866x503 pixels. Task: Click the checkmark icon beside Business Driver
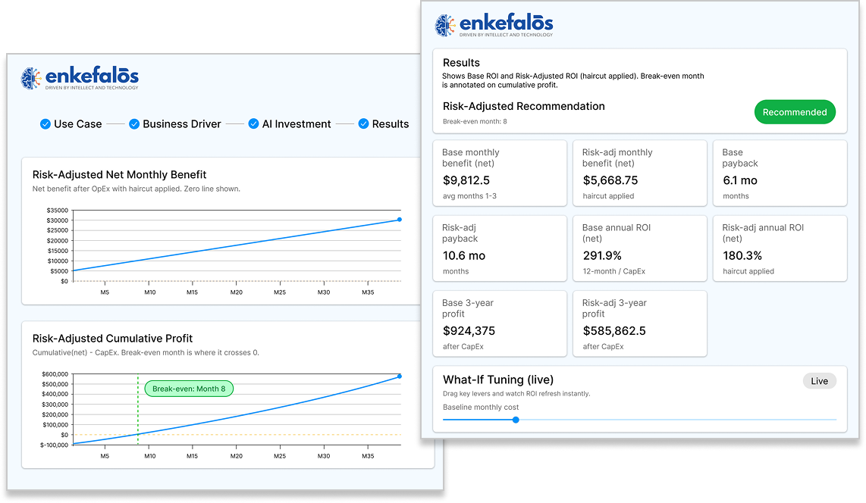pos(134,123)
